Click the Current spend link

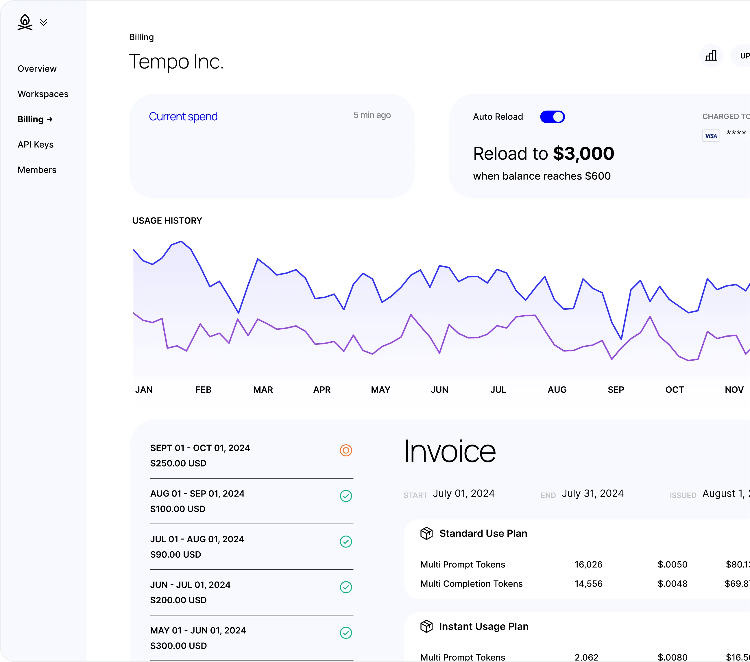[x=183, y=117]
